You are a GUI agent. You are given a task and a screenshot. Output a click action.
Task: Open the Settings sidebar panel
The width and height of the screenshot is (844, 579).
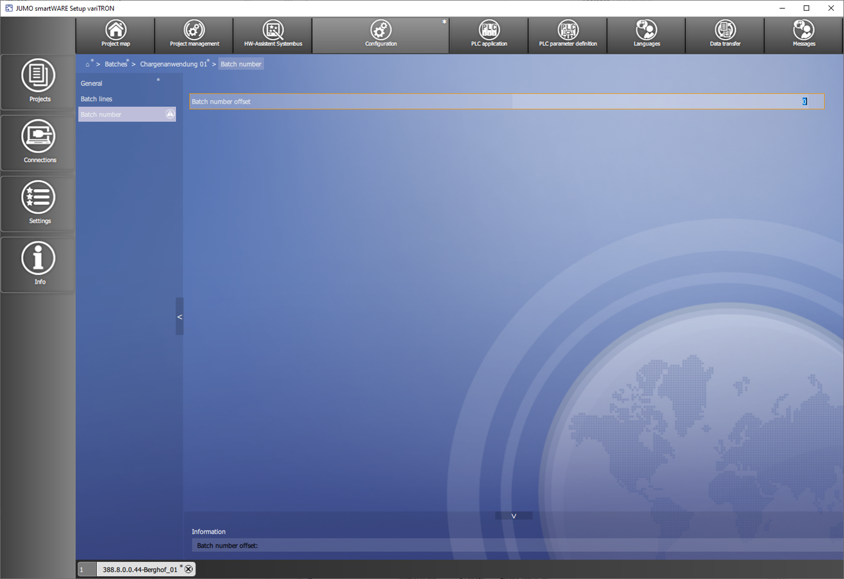[39, 203]
